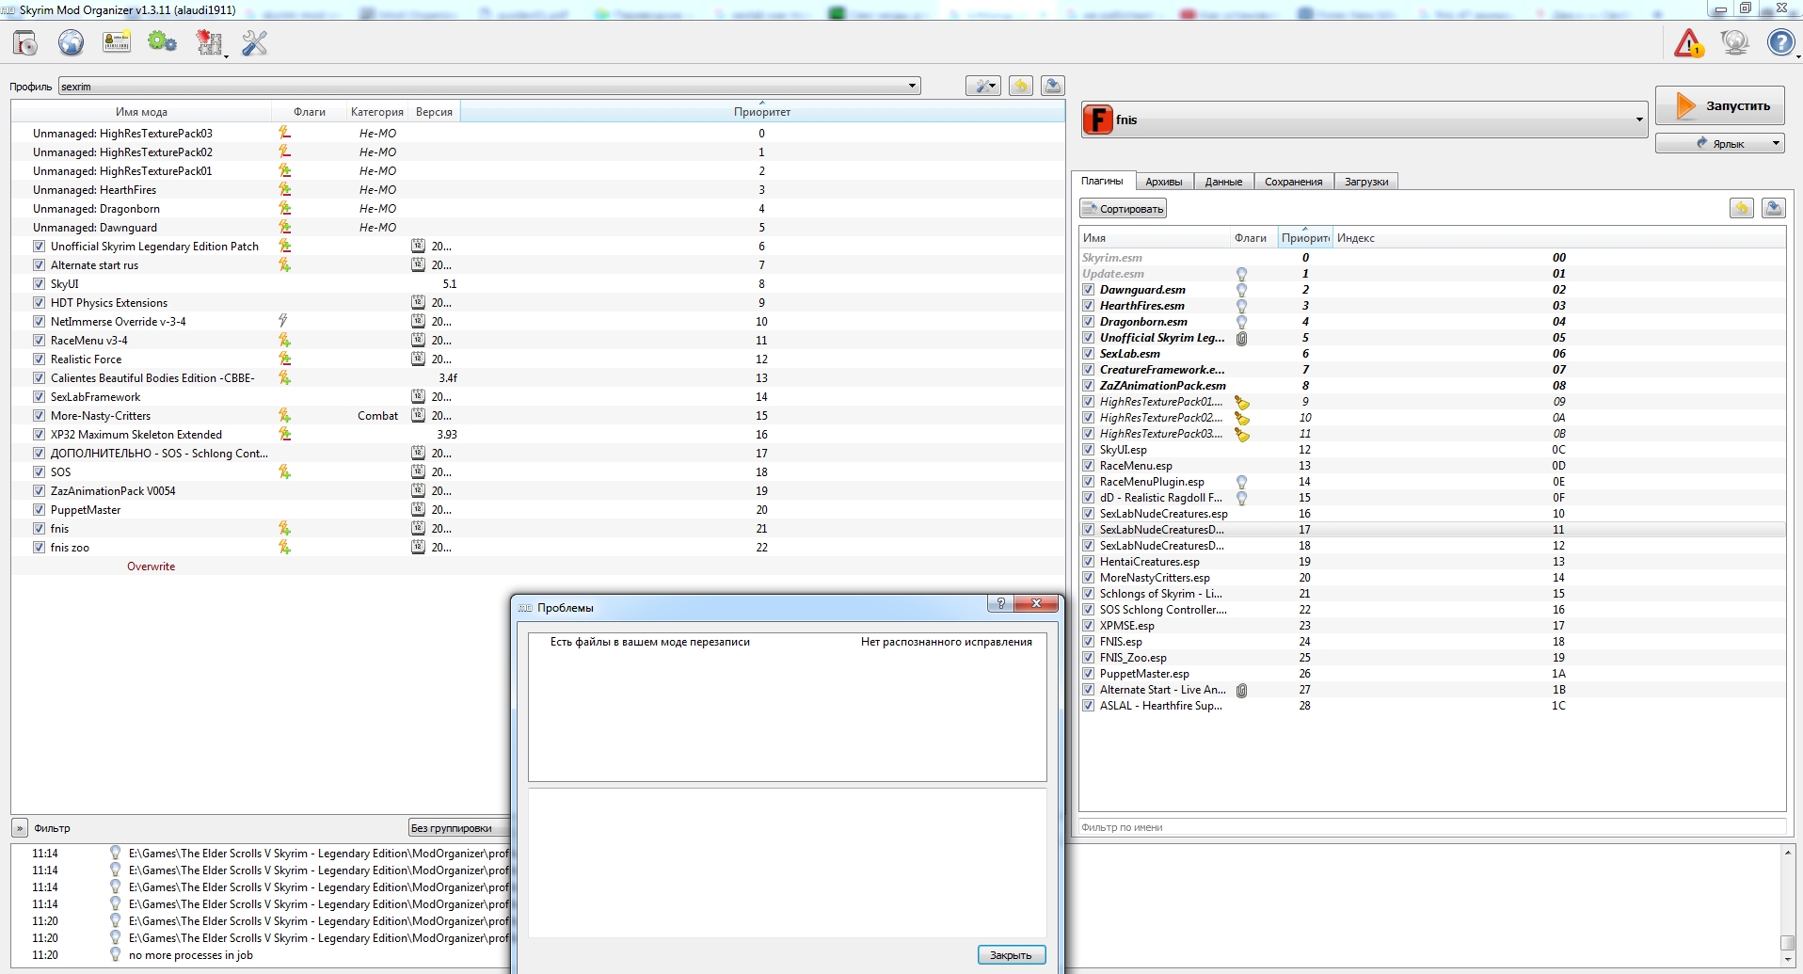Open the executables gears icon
The image size is (1803, 974).
point(162,43)
